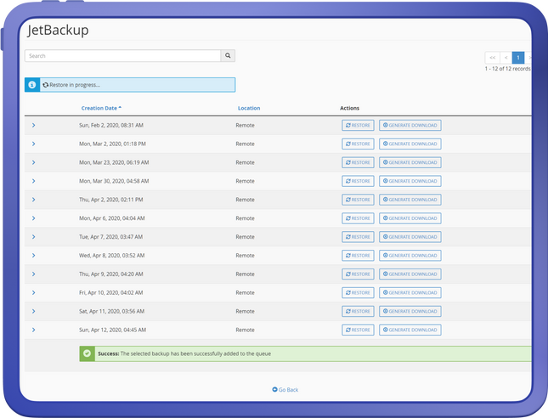Restore the Apr 11, 2020 backup
This screenshot has width=548, height=418.
point(358,311)
